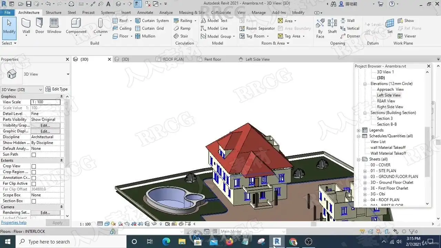This screenshot has height=248, width=441.
Task: Collapse the Camera properties group
Action: pos(62,207)
